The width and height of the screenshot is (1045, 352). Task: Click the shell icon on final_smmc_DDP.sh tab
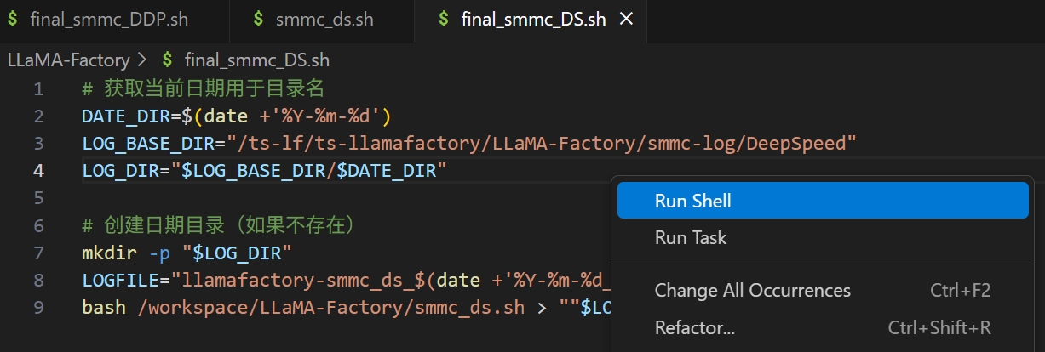click(14, 19)
